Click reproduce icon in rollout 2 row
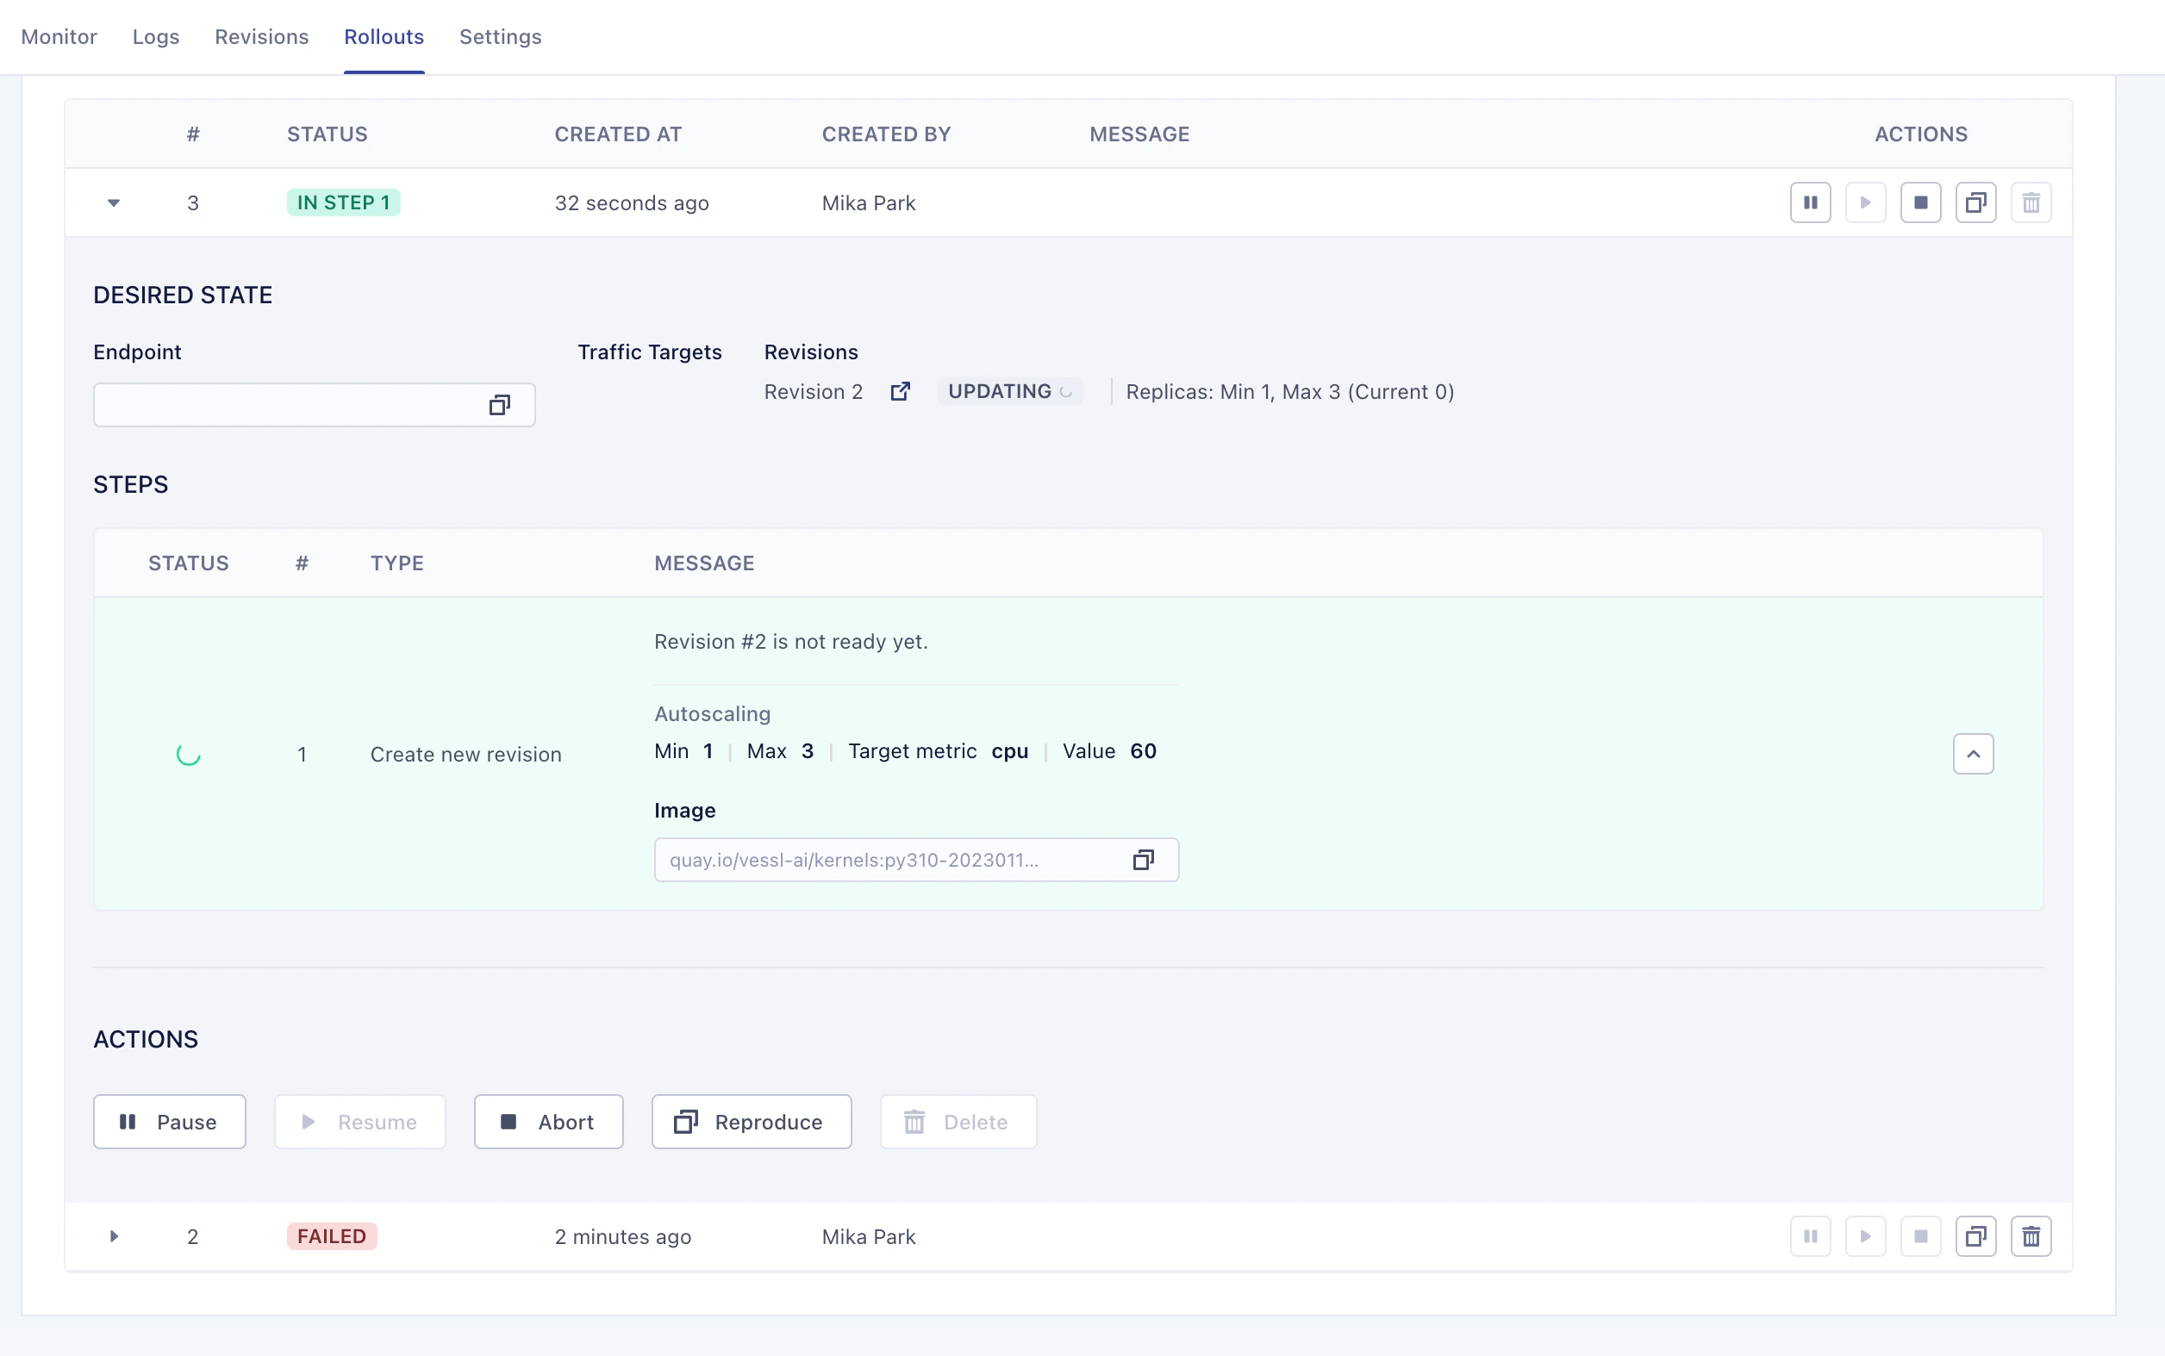The width and height of the screenshot is (2165, 1356). pyautogui.click(x=1975, y=1237)
